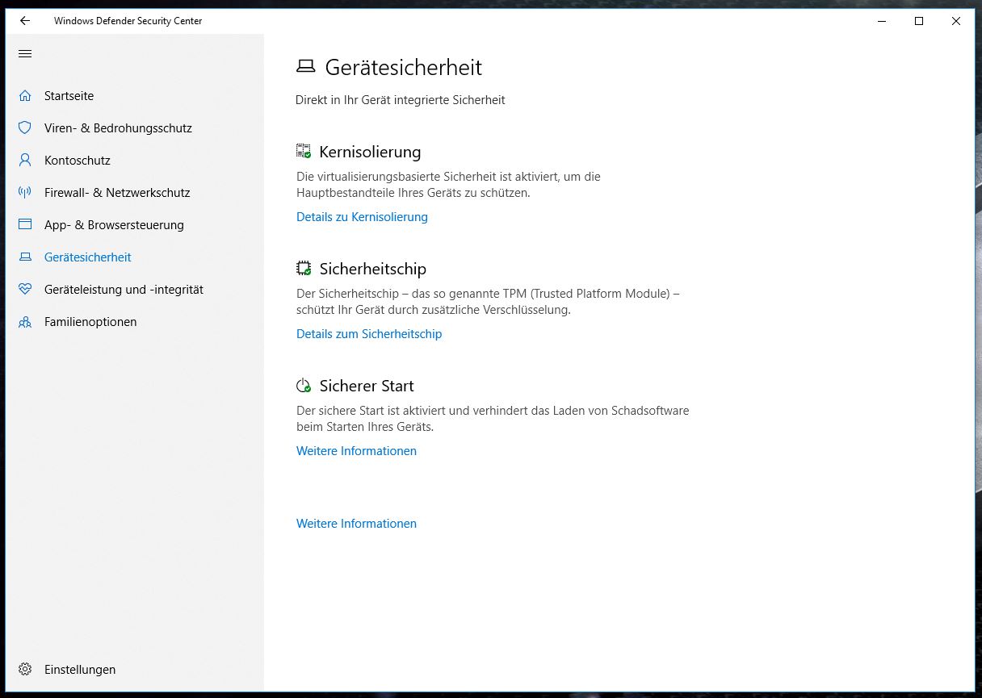Click the App- & Browsersteuerung window icon
Screen dimensions: 982x698
click(x=25, y=225)
